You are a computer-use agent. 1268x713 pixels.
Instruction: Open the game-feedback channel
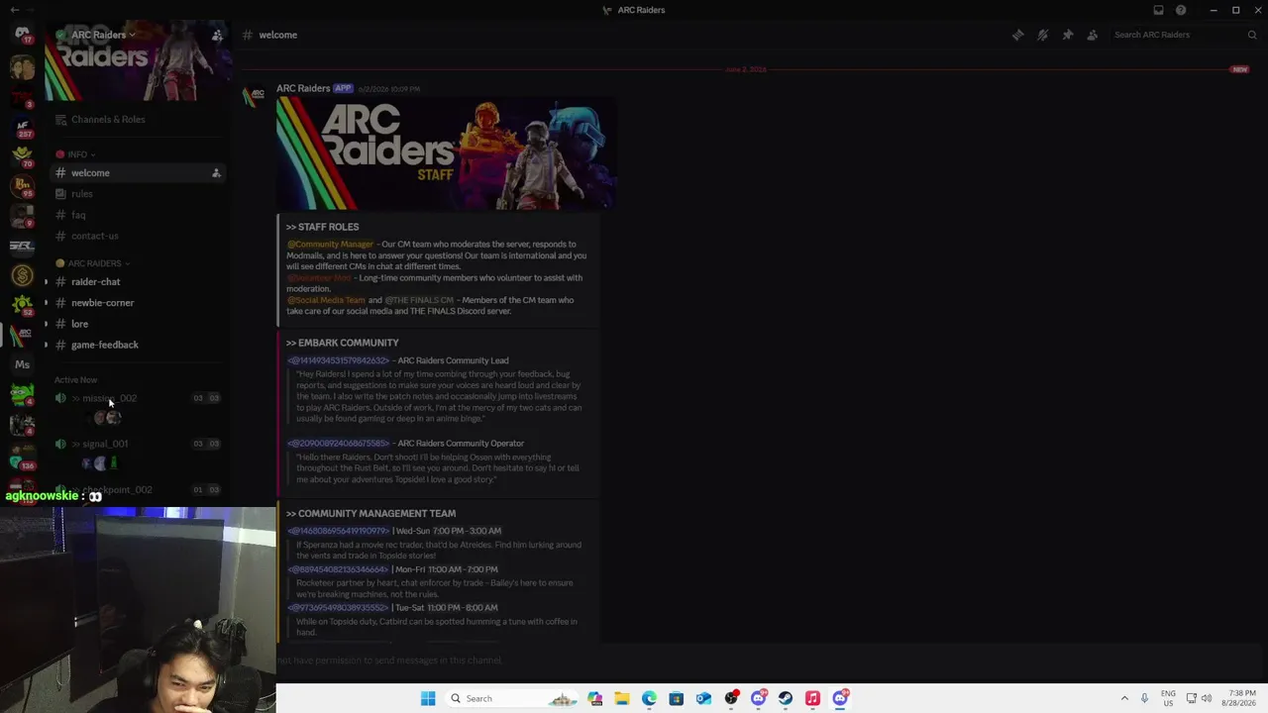[x=138, y=345]
